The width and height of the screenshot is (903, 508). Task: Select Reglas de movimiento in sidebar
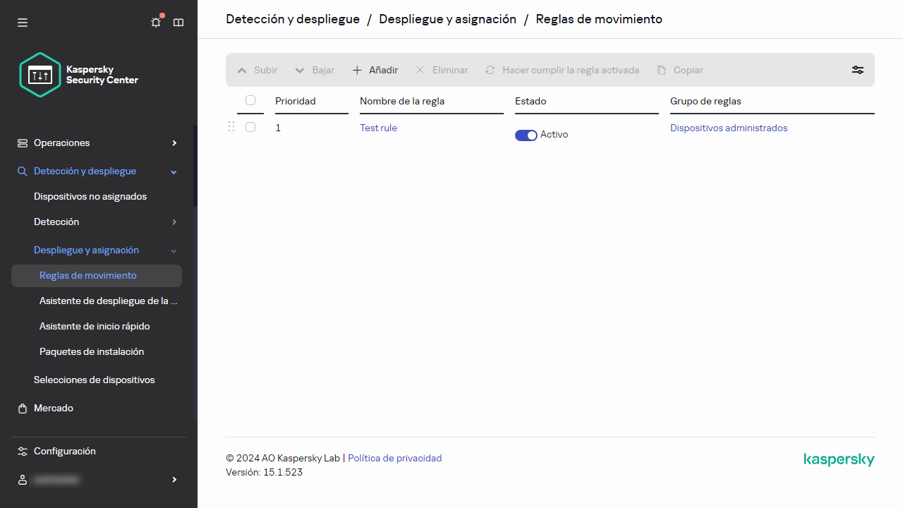click(97, 276)
